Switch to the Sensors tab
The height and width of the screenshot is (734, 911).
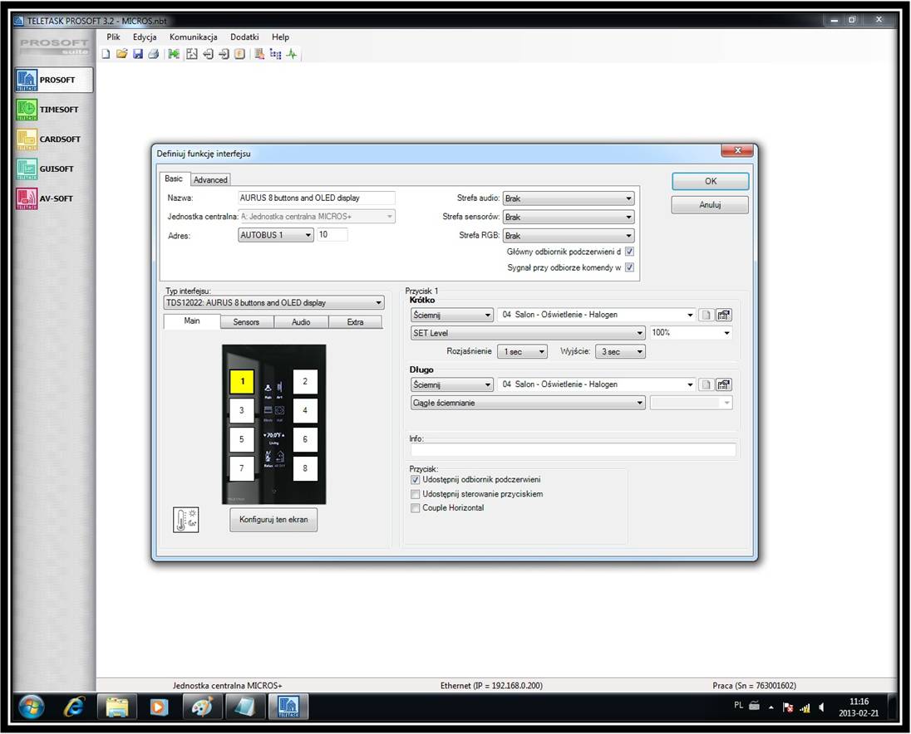246,322
